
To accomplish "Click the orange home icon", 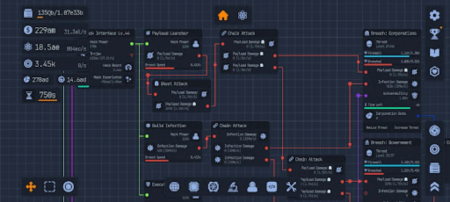I will (x=223, y=15).
